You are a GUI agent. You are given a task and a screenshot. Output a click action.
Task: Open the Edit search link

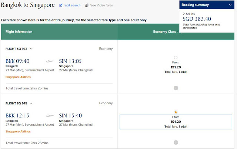(x=72, y=6)
